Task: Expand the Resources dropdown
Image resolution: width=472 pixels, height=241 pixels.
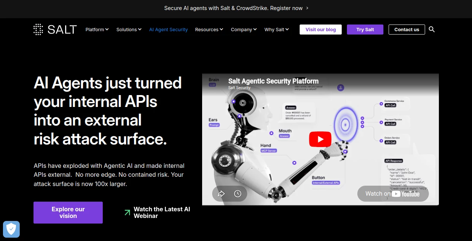Action: coord(209,29)
